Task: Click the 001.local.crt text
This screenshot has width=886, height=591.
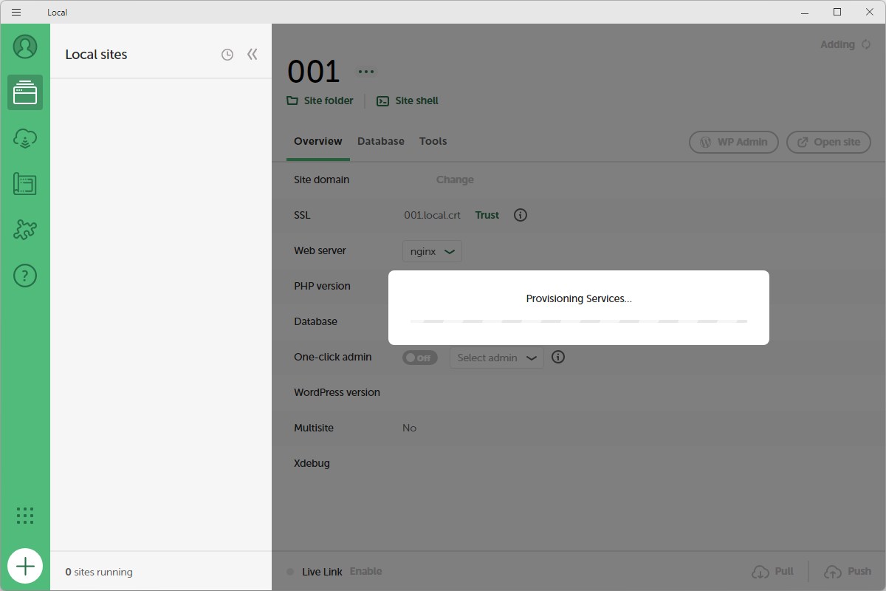Action: pos(432,215)
